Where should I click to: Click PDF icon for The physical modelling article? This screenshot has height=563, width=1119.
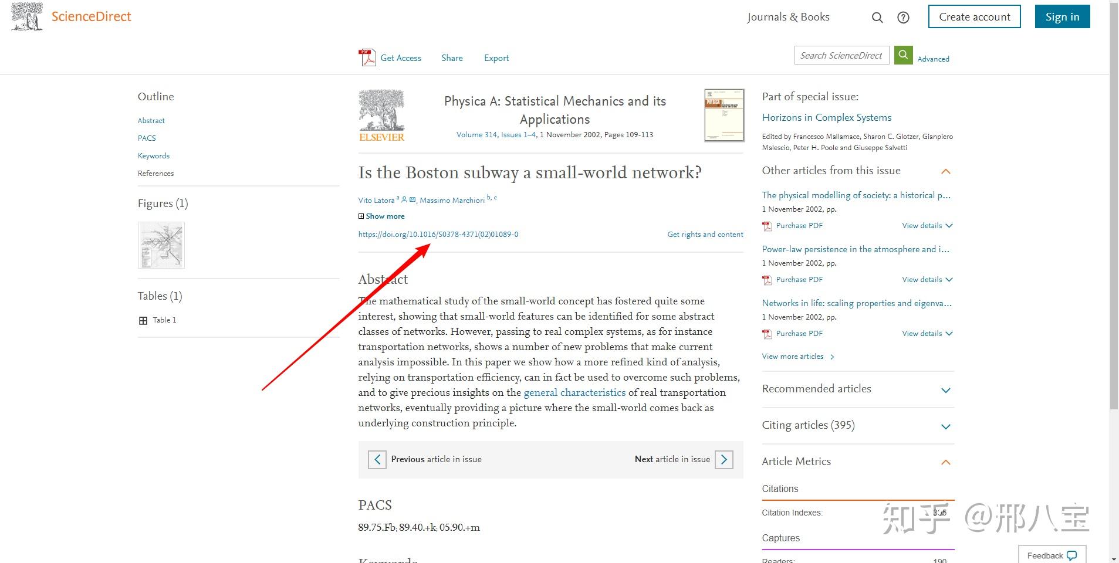767,226
